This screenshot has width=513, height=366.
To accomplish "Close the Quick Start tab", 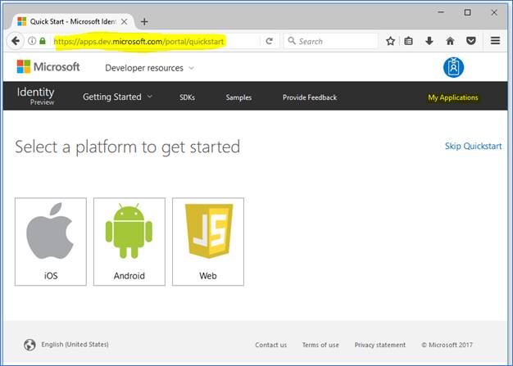I will [125, 22].
